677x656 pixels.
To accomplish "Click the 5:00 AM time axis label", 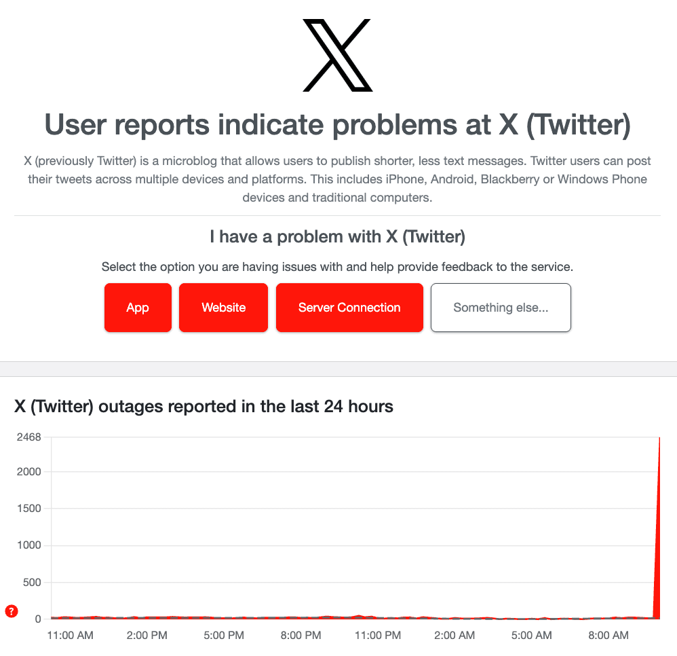I will [531, 636].
